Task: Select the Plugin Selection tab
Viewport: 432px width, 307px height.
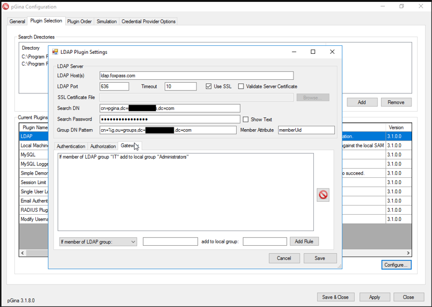Action: [x=46, y=21]
